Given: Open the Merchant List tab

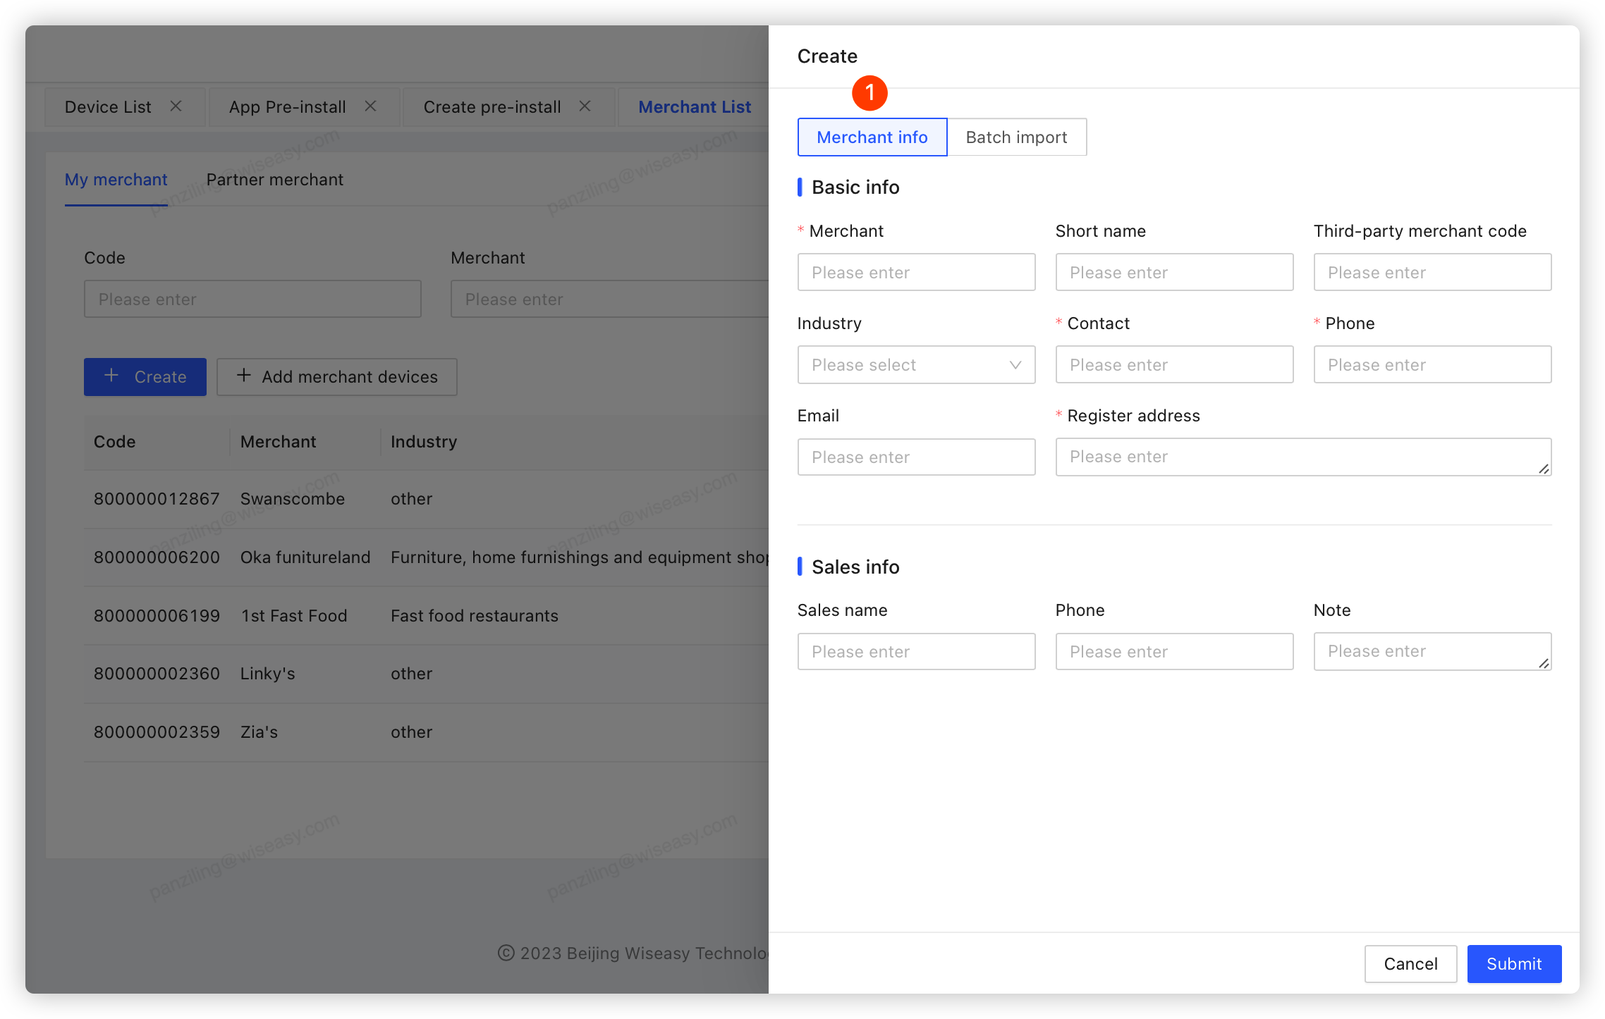Looking at the screenshot, I should tap(694, 107).
